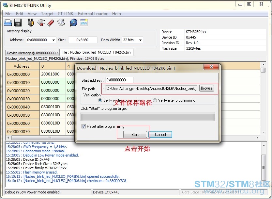Open the File menu
The width and height of the screenshot is (272, 199).
coord(8,13)
